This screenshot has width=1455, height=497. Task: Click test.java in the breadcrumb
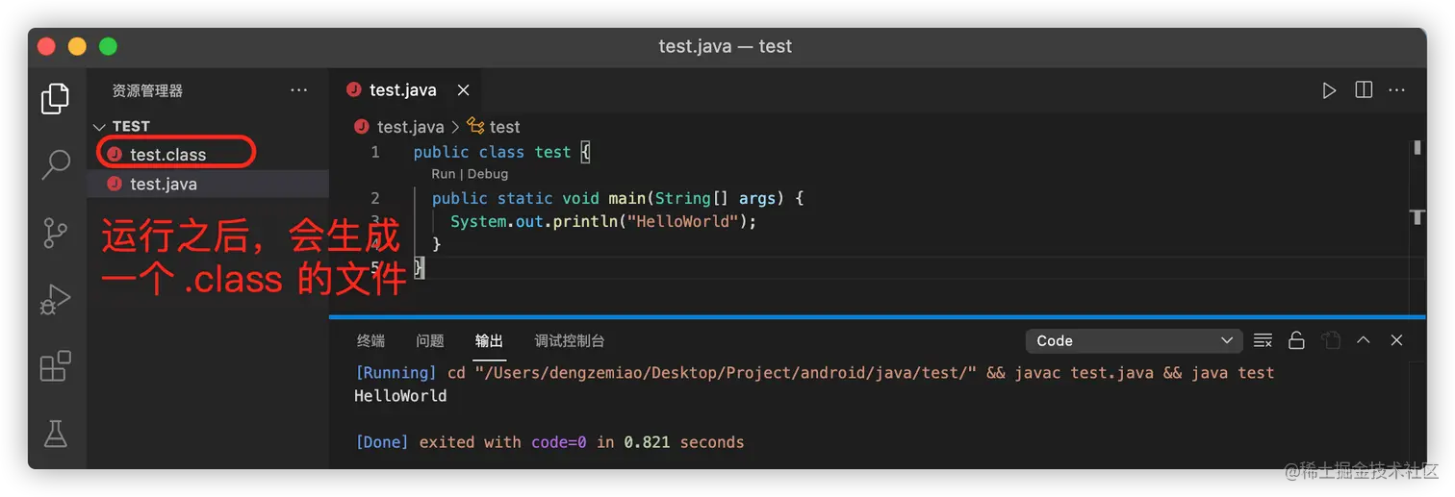(x=410, y=127)
